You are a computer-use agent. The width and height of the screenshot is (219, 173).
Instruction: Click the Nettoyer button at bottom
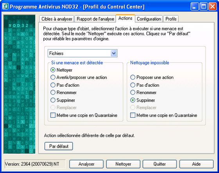point(123,164)
